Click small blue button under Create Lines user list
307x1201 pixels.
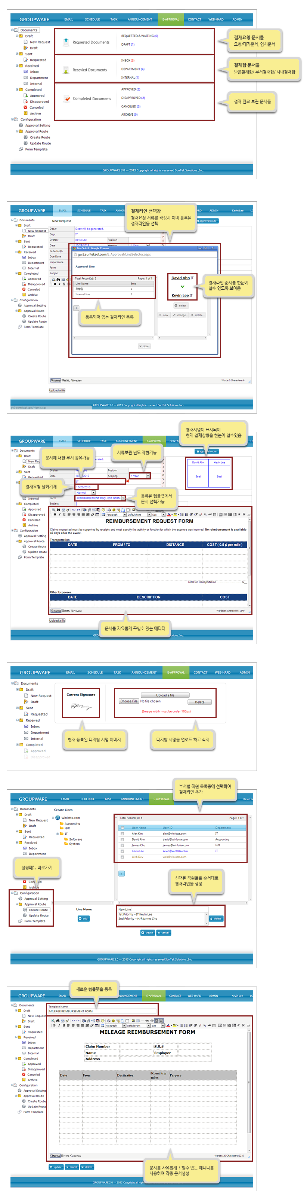tap(122, 873)
